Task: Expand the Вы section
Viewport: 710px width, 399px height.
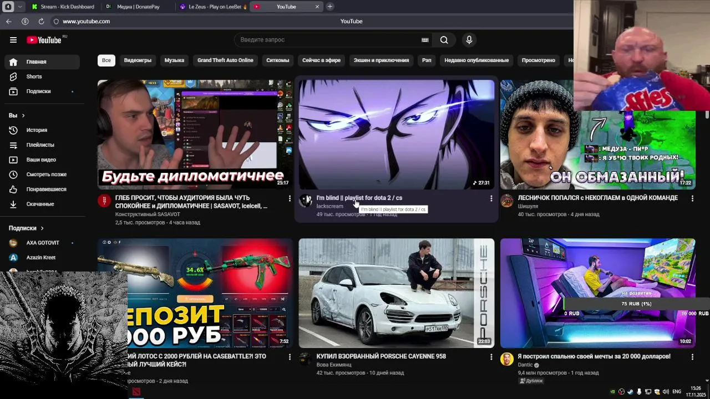Action: click(17, 115)
